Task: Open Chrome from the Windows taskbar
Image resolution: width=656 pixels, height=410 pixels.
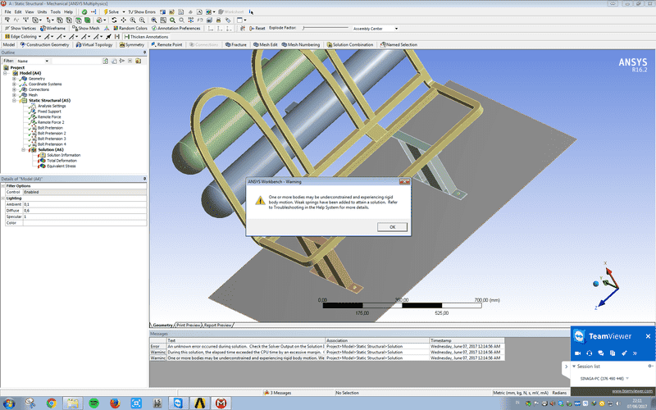Action: click(51, 403)
